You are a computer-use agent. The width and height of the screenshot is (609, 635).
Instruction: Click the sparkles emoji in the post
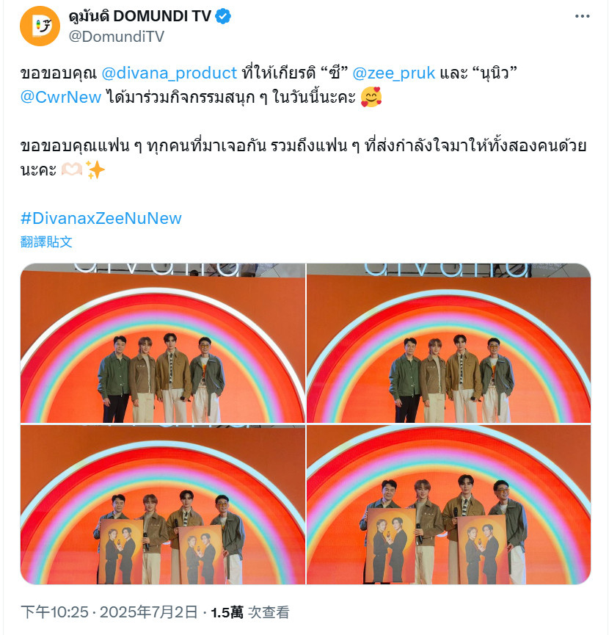tap(95, 170)
